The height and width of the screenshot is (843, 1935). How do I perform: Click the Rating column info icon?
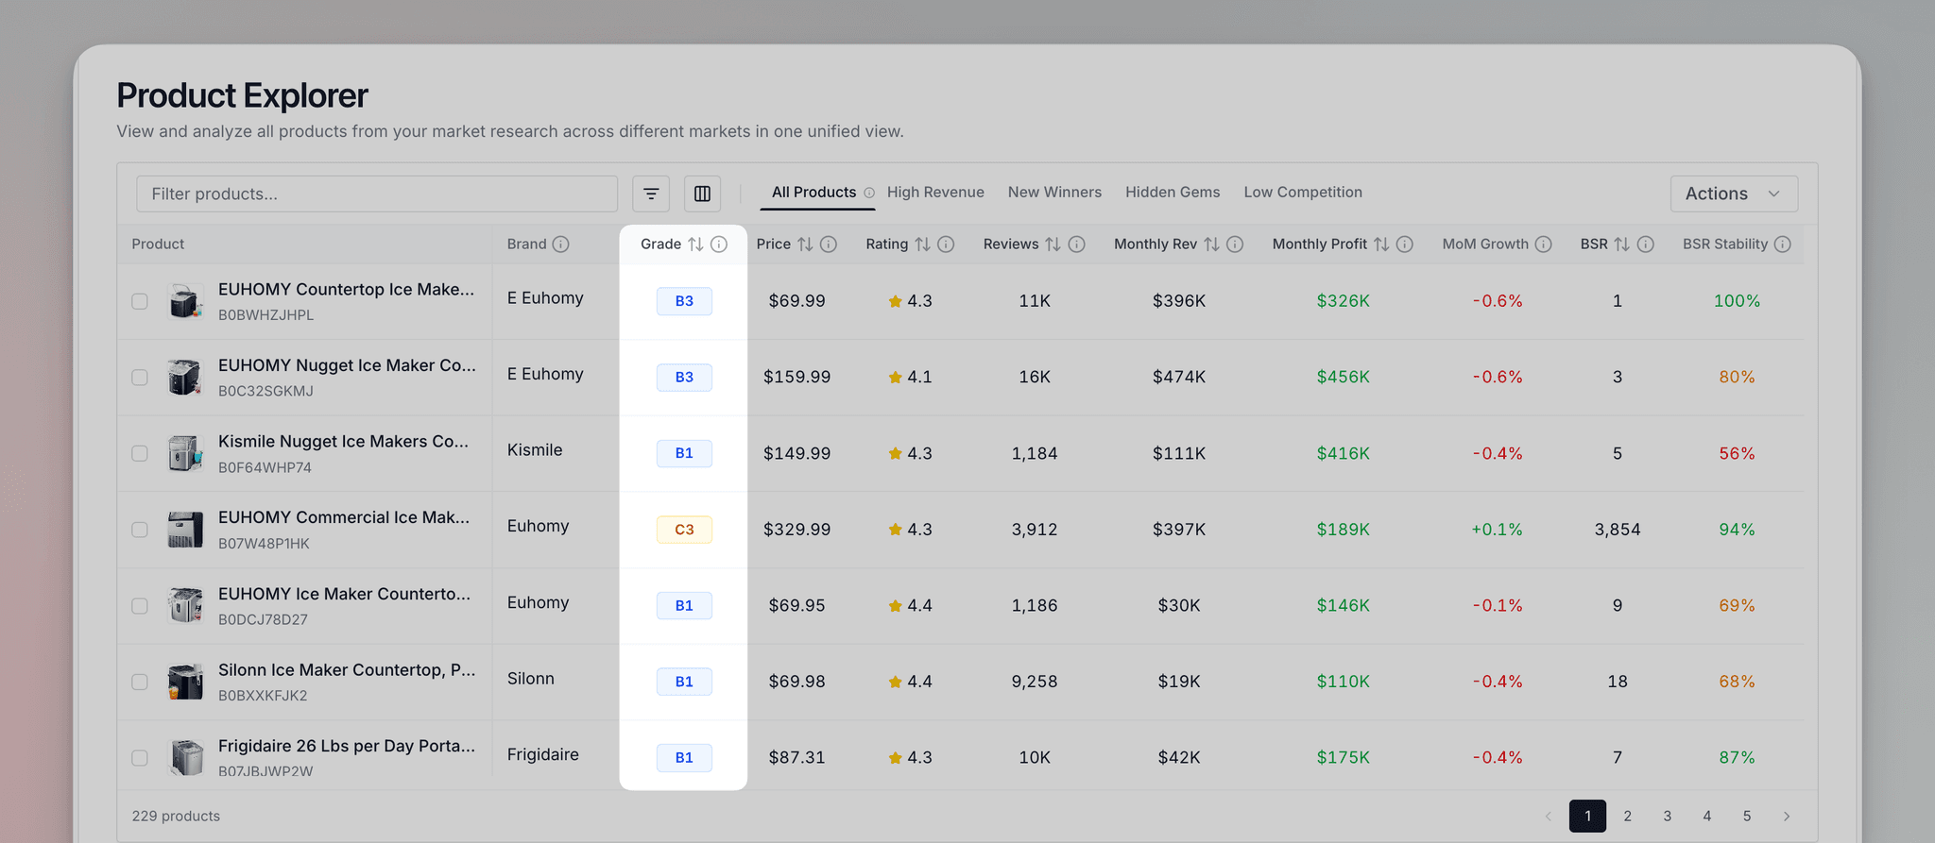tap(946, 244)
